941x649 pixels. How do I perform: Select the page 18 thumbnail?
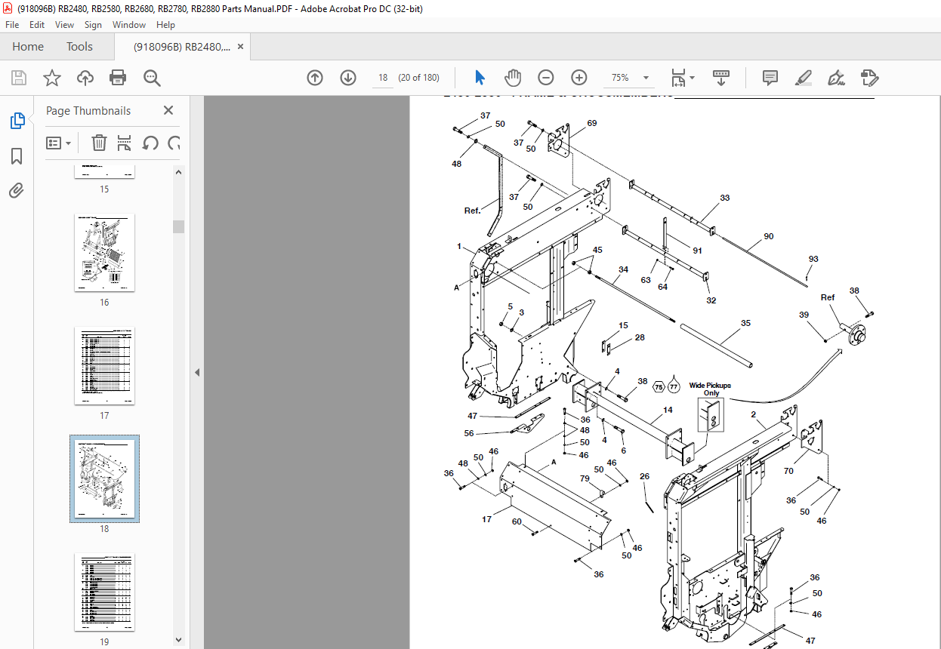point(104,479)
